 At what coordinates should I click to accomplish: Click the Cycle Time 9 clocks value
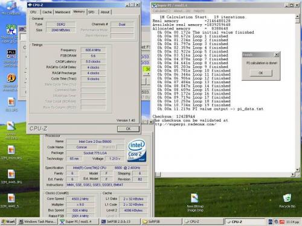coord(93,79)
